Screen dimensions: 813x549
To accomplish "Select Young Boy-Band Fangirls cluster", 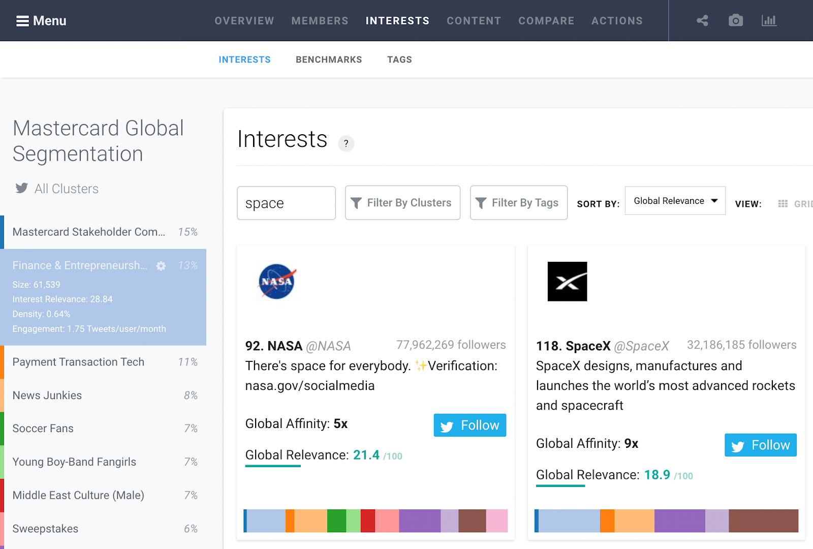I will pyautogui.click(x=103, y=462).
